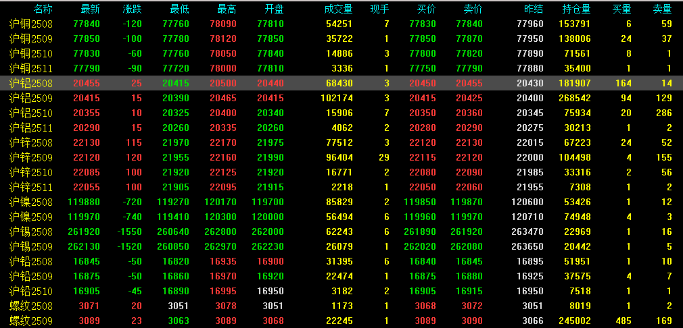Select the 沪锡2508 contract name
The width and height of the screenshot is (683, 328).
click(x=31, y=231)
